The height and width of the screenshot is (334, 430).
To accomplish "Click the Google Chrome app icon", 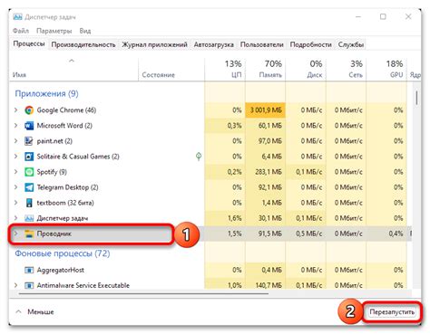I will (x=29, y=110).
